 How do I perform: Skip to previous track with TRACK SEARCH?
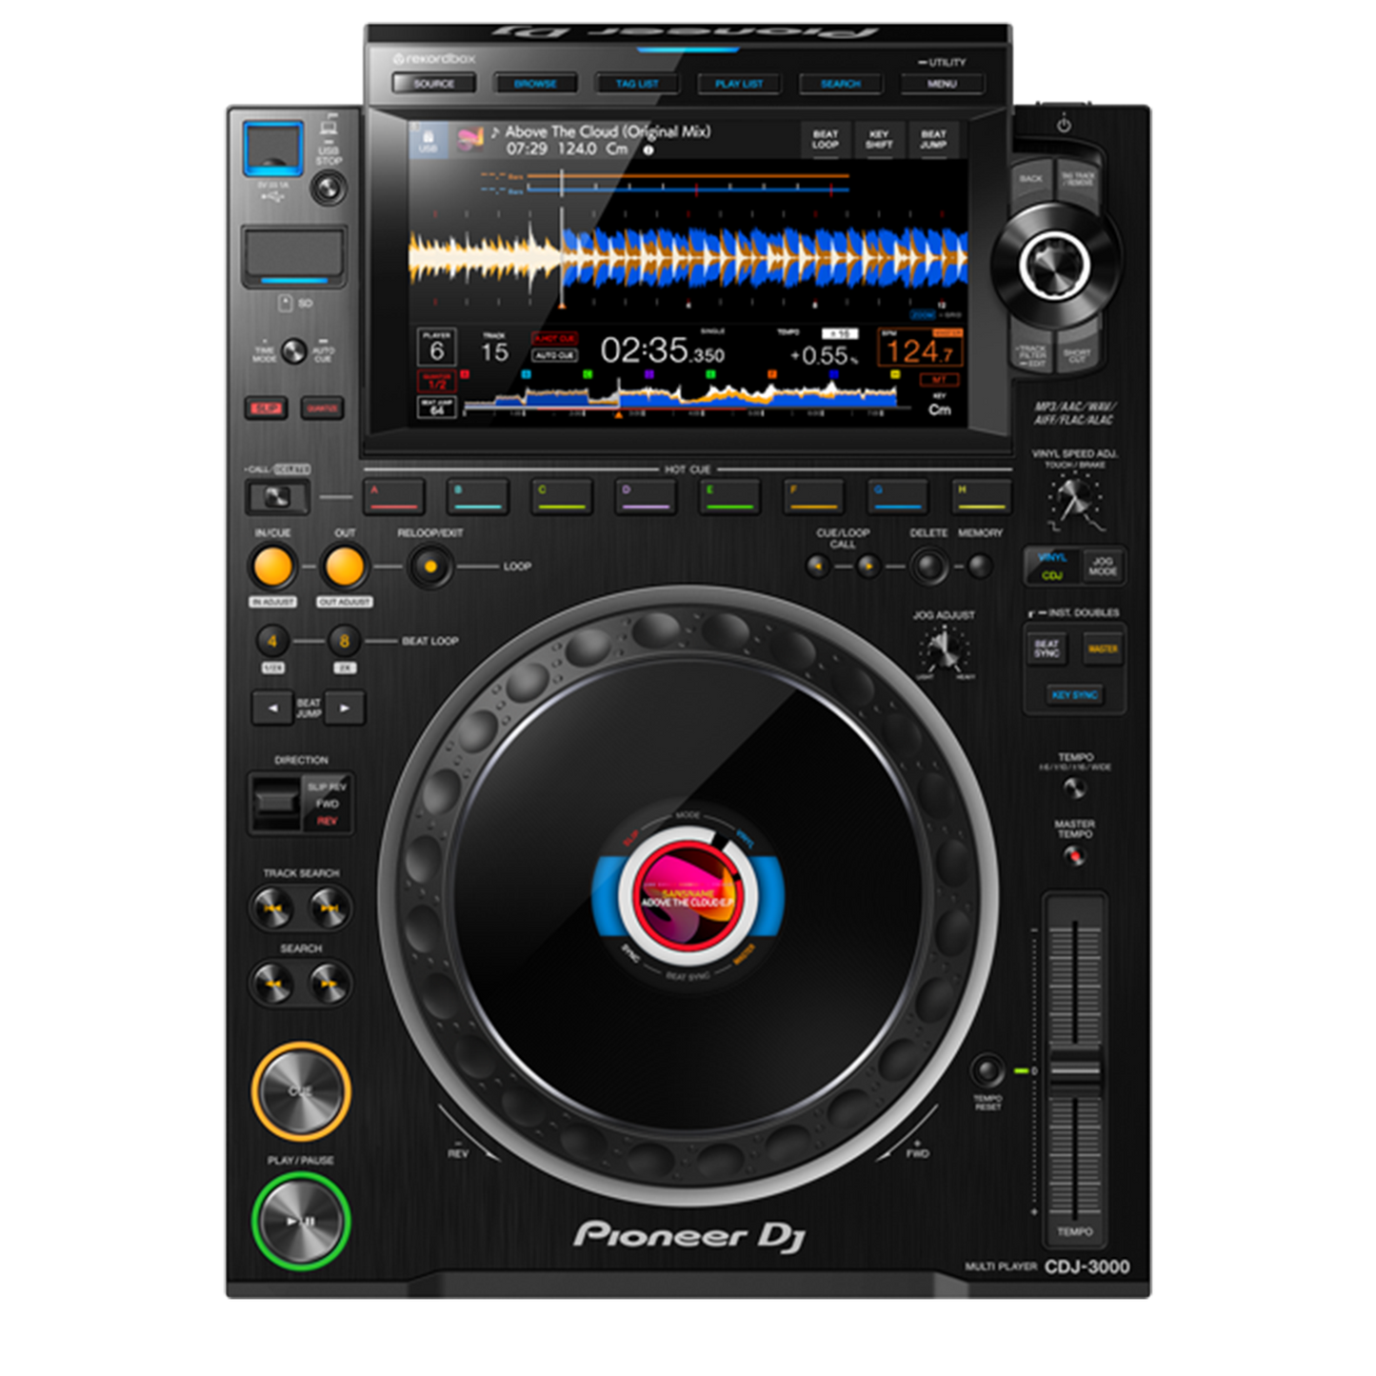point(272,908)
